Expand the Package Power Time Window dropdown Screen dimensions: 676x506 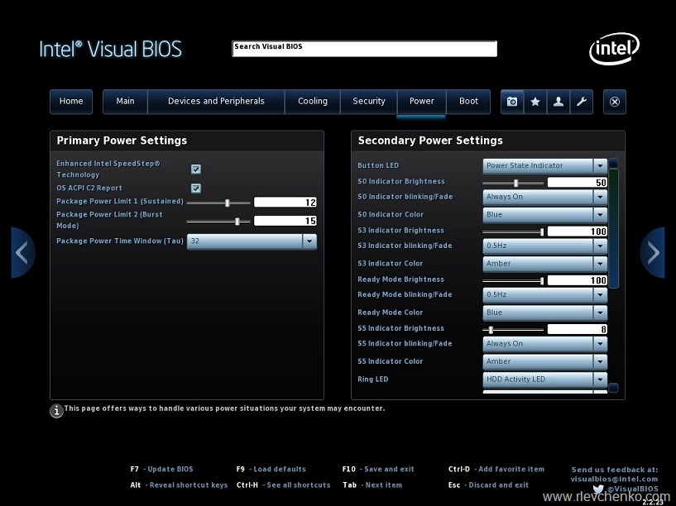309,241
